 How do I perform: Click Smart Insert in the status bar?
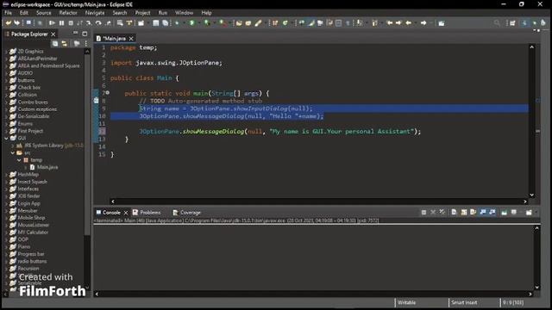coord(464,302)
